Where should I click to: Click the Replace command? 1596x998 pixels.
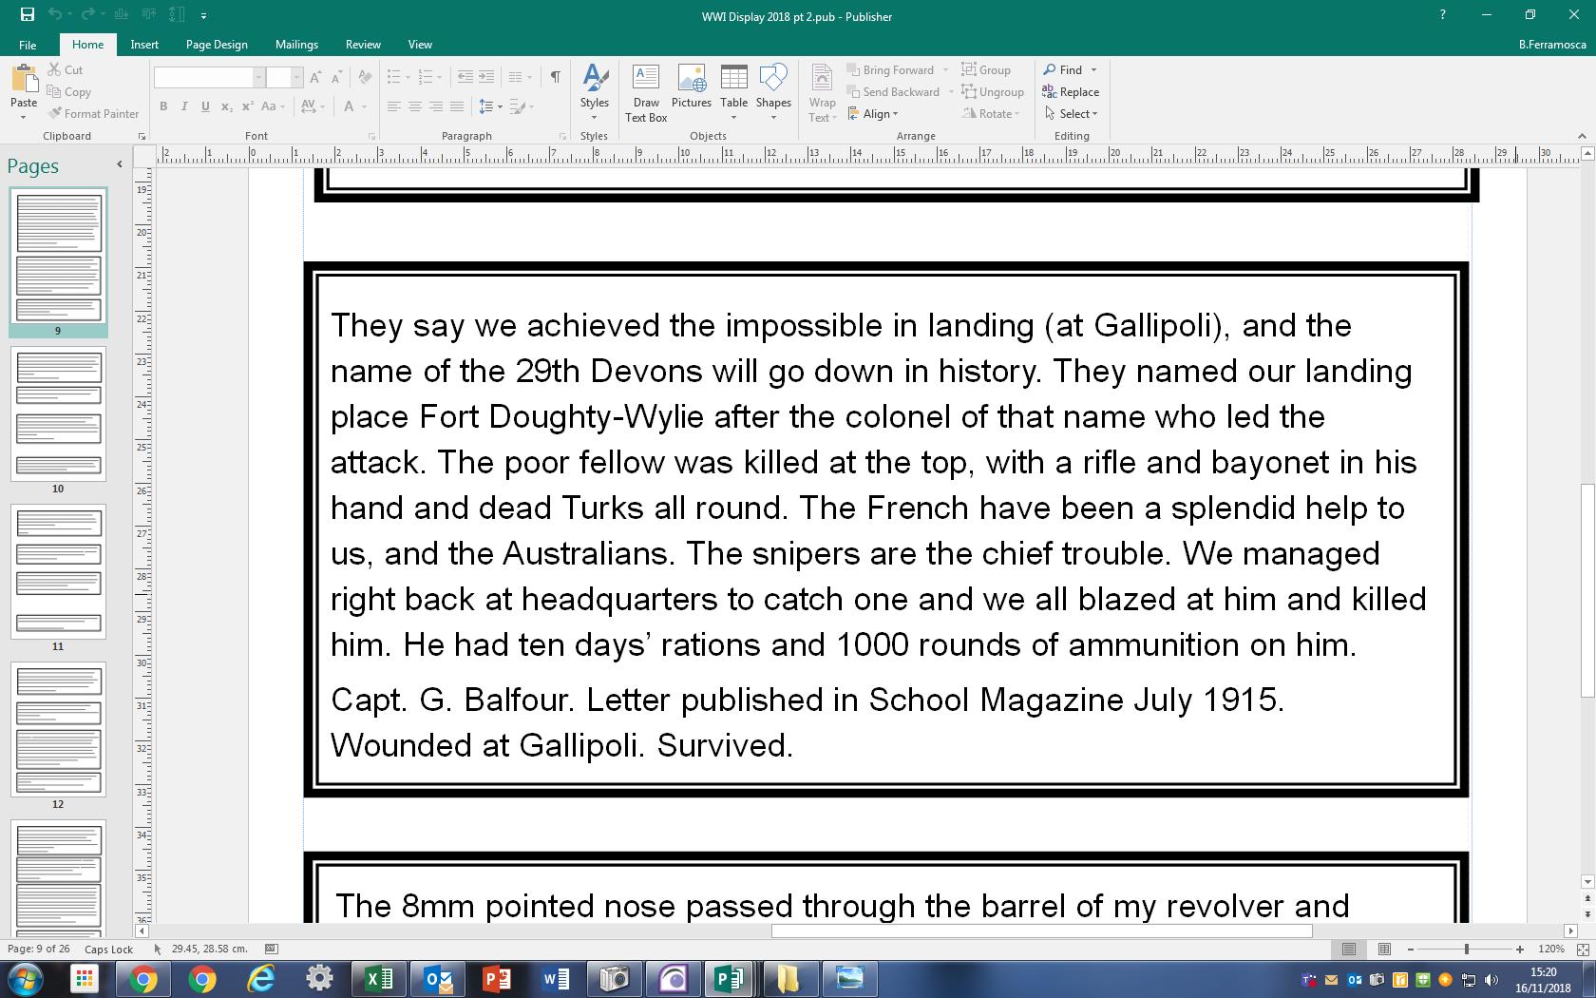(1071, 92)
